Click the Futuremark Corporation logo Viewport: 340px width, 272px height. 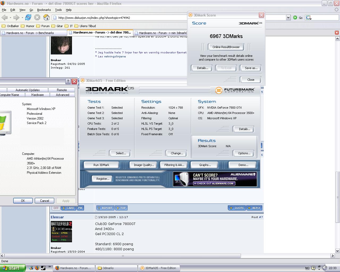[x=235, y=90]
